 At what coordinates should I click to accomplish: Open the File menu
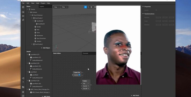click(x=23, y=3)
